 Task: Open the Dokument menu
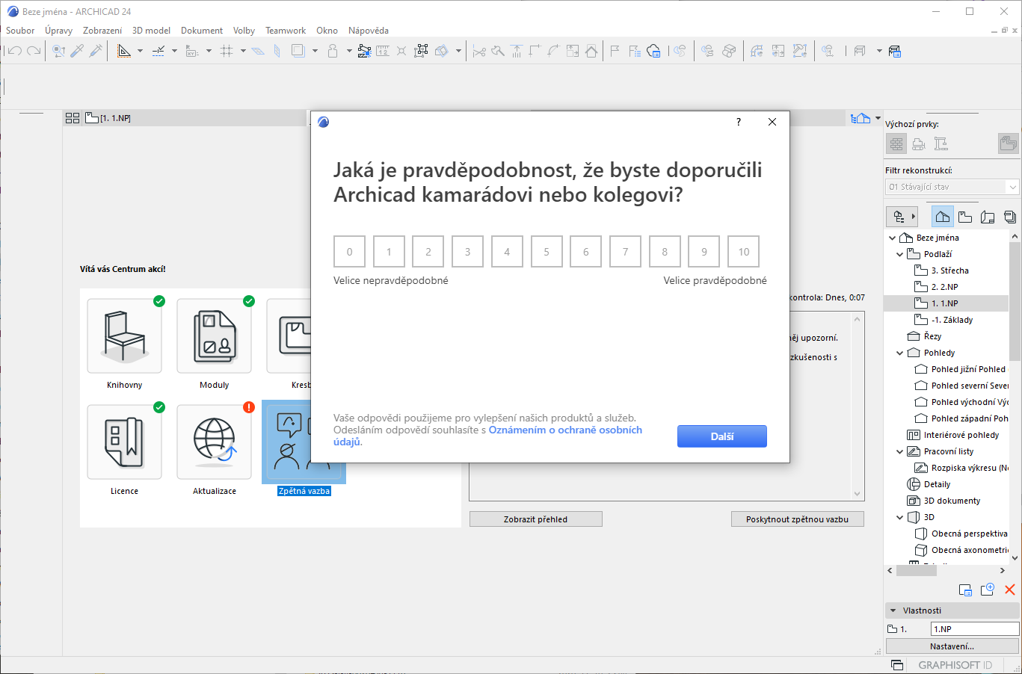click(201, 31)
